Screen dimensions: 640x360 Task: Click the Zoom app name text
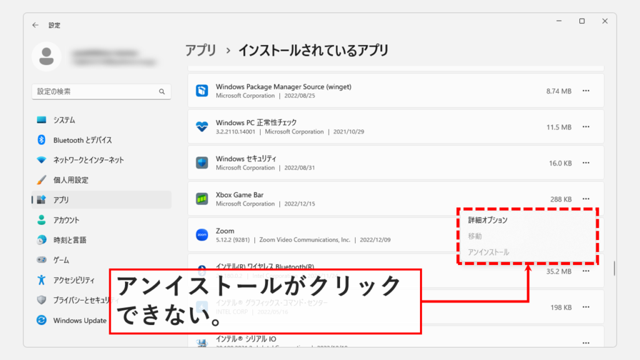click(x=225, y=231)
